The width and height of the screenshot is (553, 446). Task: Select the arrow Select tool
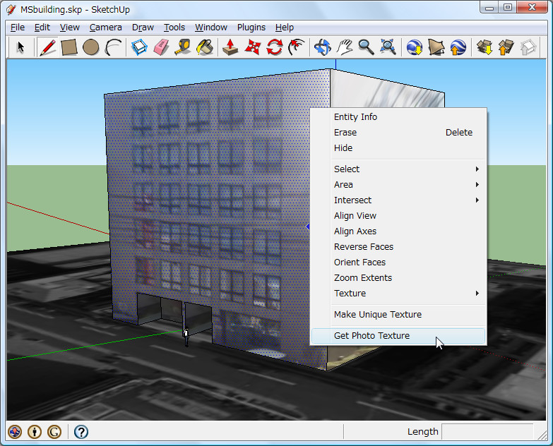click(20, 47)
